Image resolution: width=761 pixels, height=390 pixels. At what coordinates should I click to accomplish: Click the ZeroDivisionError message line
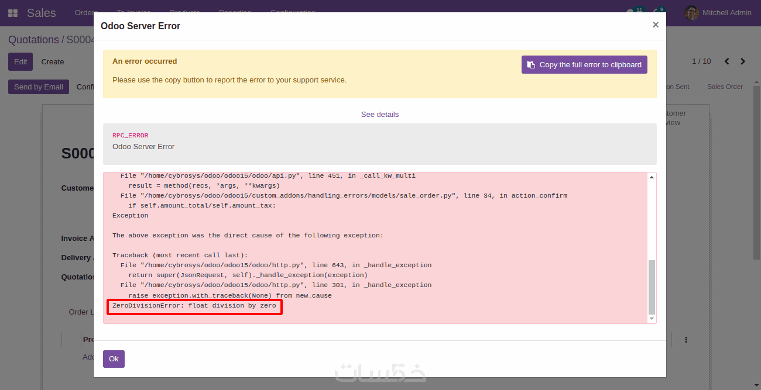[x=194, y=306]
